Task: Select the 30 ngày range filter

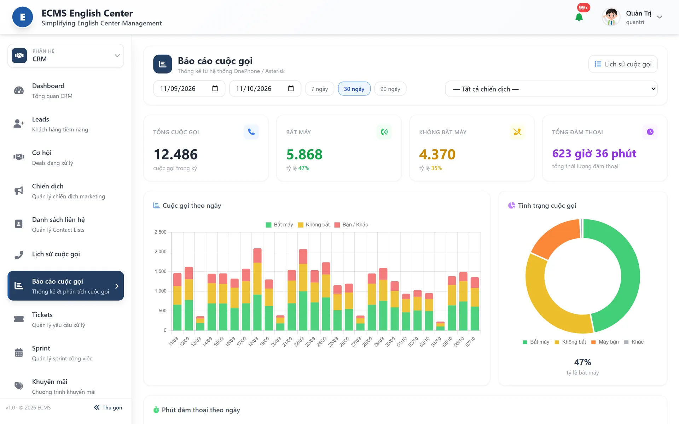Action: coord(354,89)
